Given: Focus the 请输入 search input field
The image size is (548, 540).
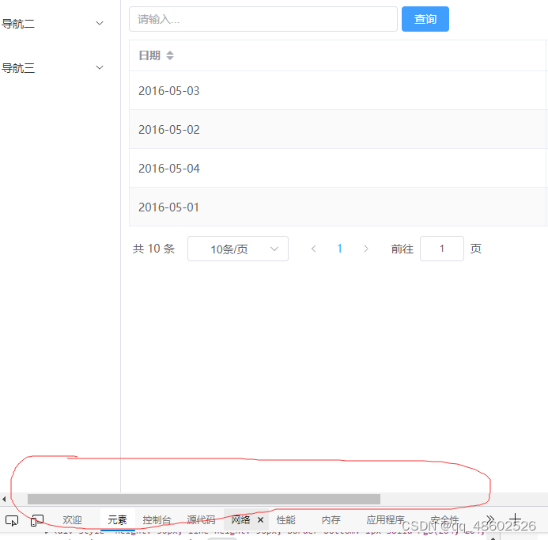Looking at the screenshot, I should pos(263,19).
